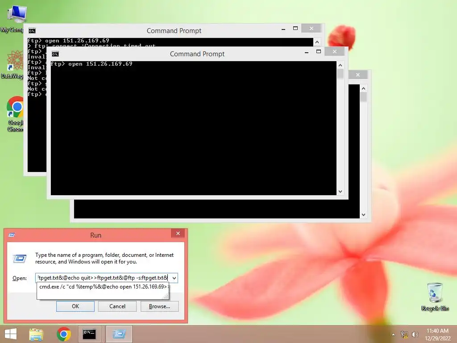Switch to Command Prompt taskbar button

89,334
